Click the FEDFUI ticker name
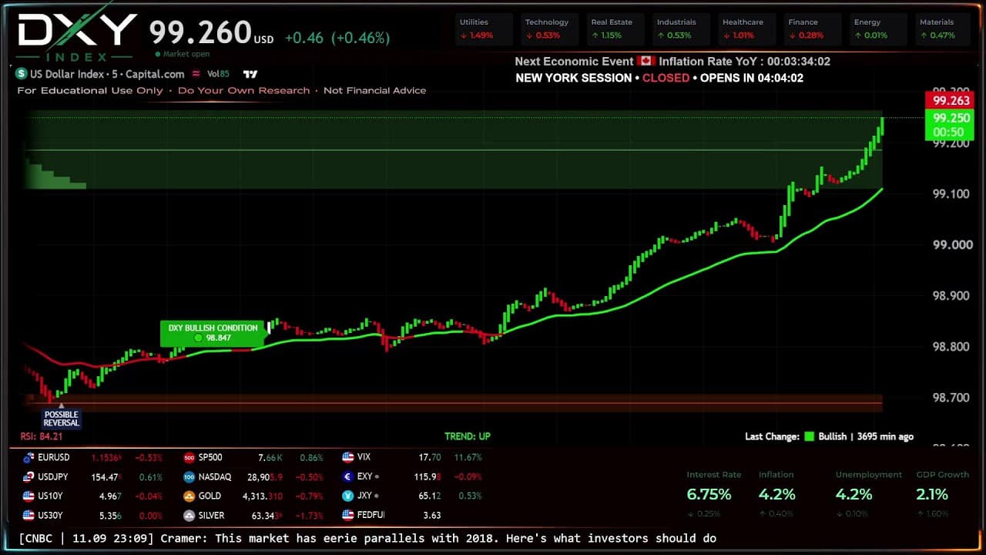Screen dimensions: 986x555 pos(371,515)
